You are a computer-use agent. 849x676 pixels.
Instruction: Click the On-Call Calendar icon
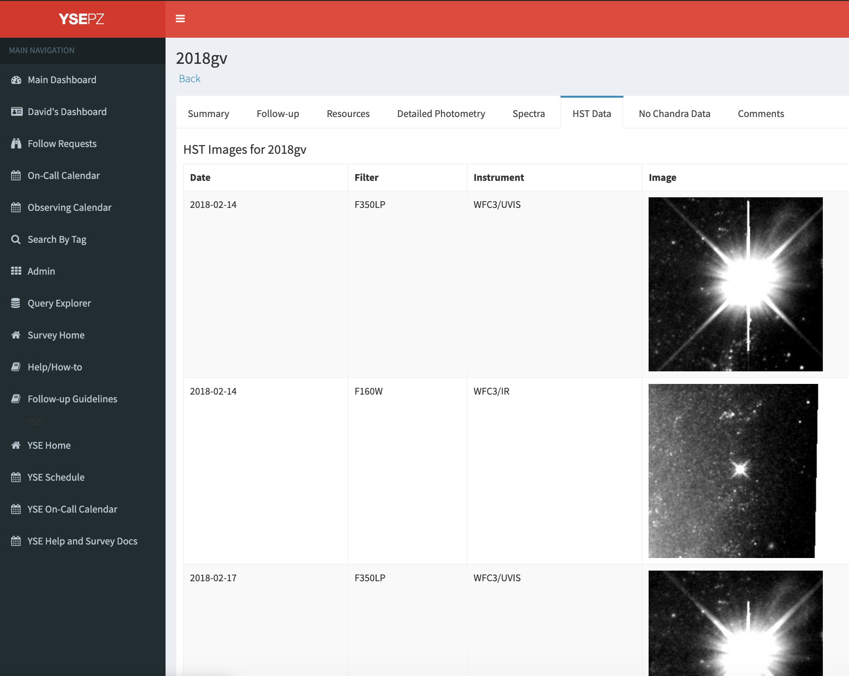(x=16, y=176)
